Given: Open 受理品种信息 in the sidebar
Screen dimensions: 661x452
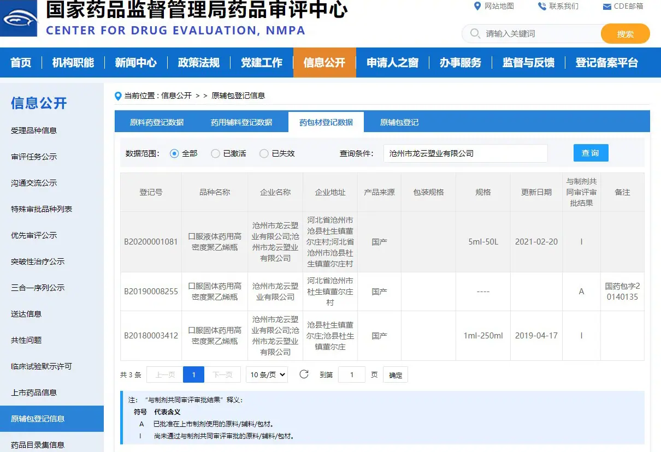Looking at the screenshot, I should (34, 130).
